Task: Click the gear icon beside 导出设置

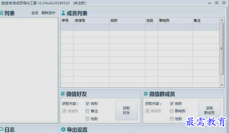Action: 63,129
